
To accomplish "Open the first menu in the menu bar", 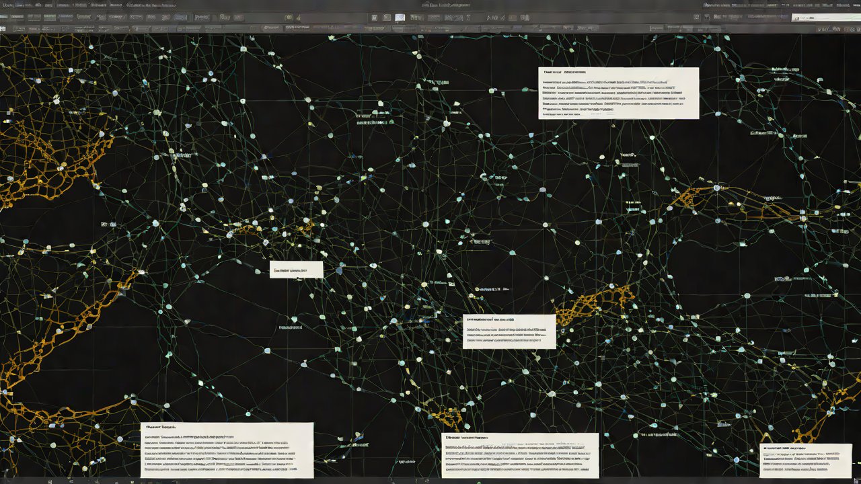I will tap(8, 5).
